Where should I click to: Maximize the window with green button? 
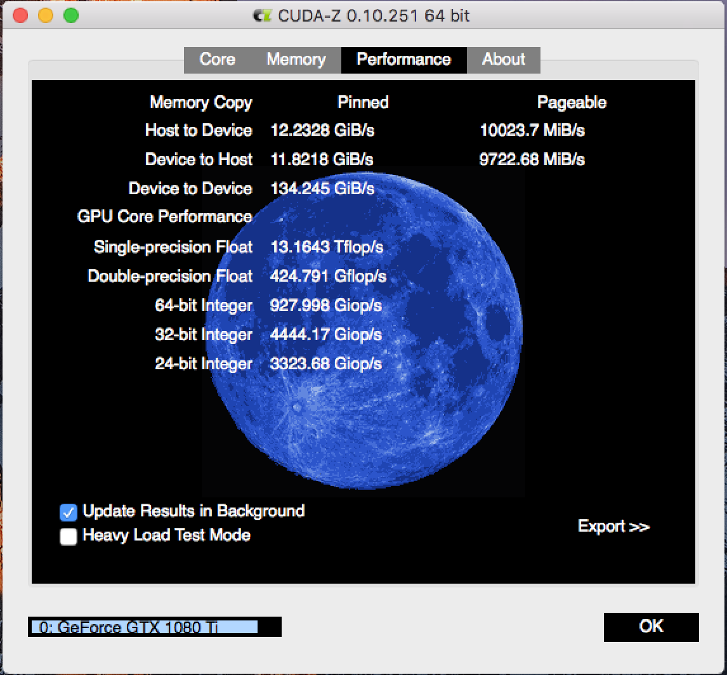pos(71,15)
